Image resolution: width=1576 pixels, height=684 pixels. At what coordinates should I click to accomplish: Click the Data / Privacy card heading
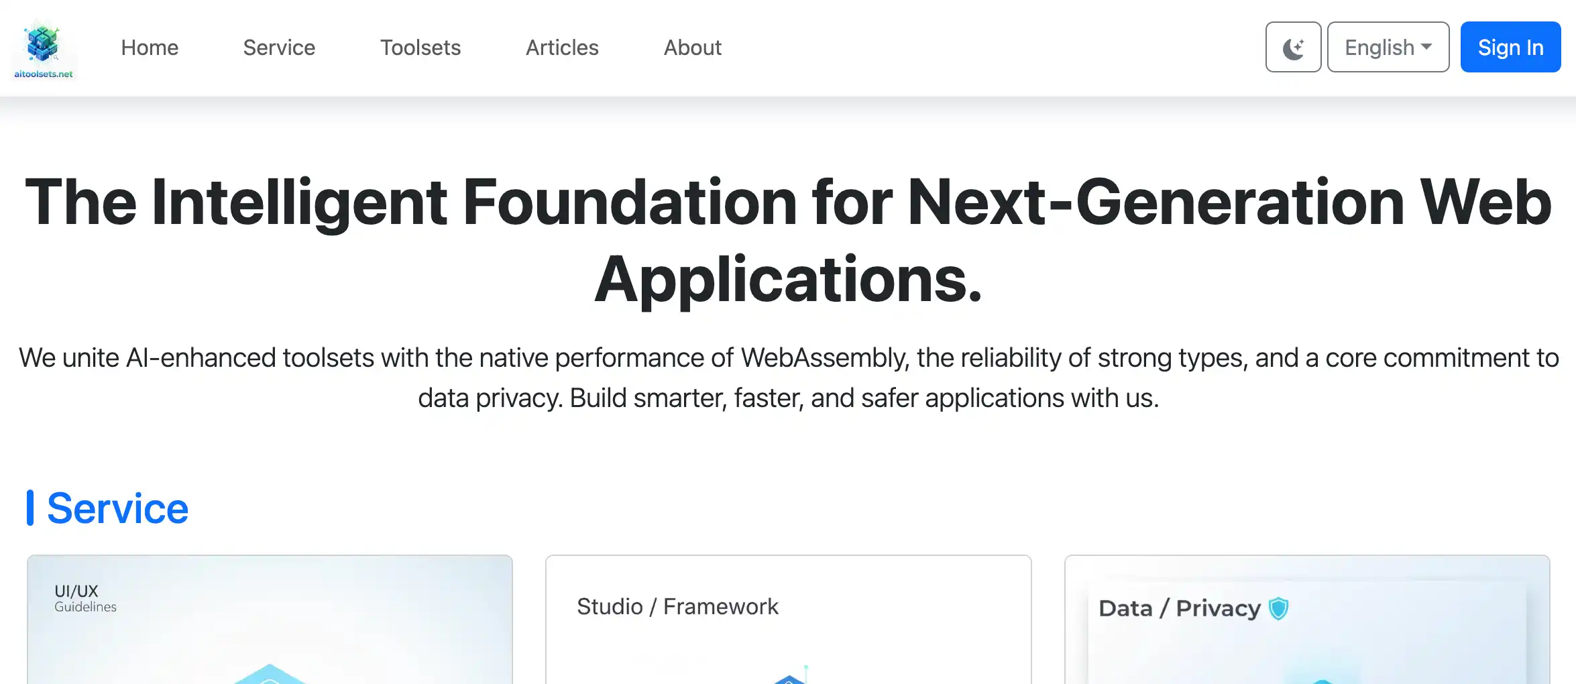coord(1179,608)
